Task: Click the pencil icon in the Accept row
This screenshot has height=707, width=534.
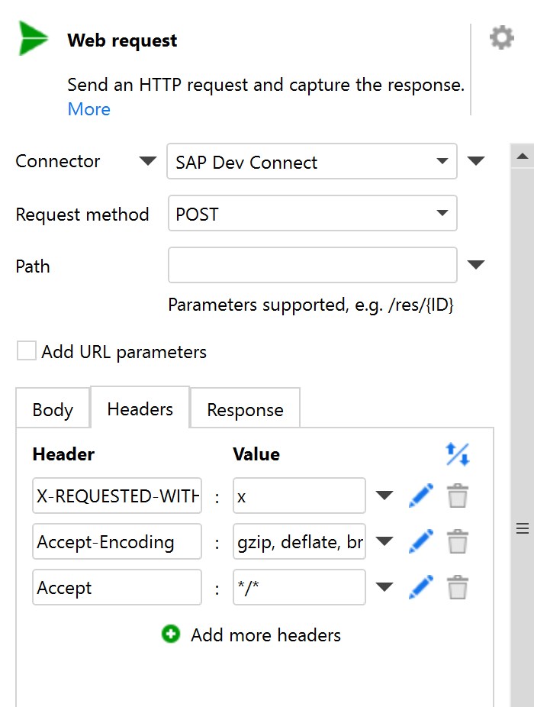Action: click(421, 587)
